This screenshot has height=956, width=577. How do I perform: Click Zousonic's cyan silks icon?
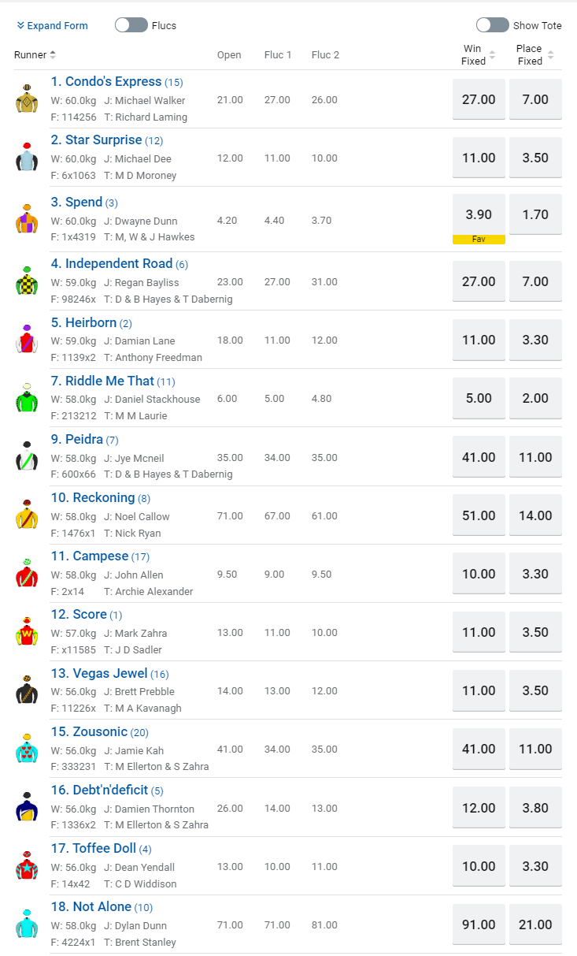point(28,750)
